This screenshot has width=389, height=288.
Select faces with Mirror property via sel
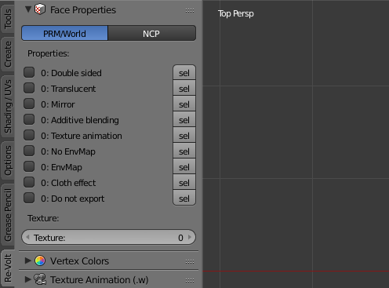tap(184, 104)
